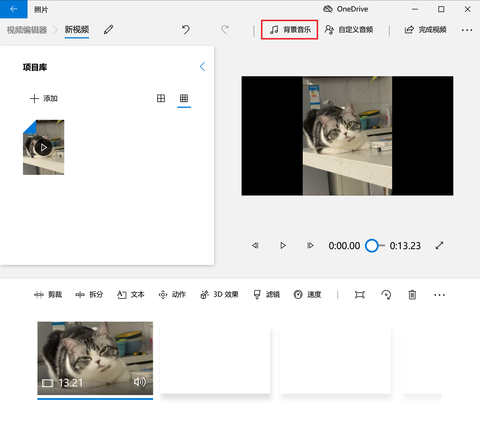
Task: Click the 项目库 heading
Action: (x=35, y=67)
